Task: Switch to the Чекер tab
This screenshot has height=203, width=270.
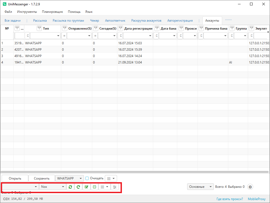Action: (x=94, y=21)
